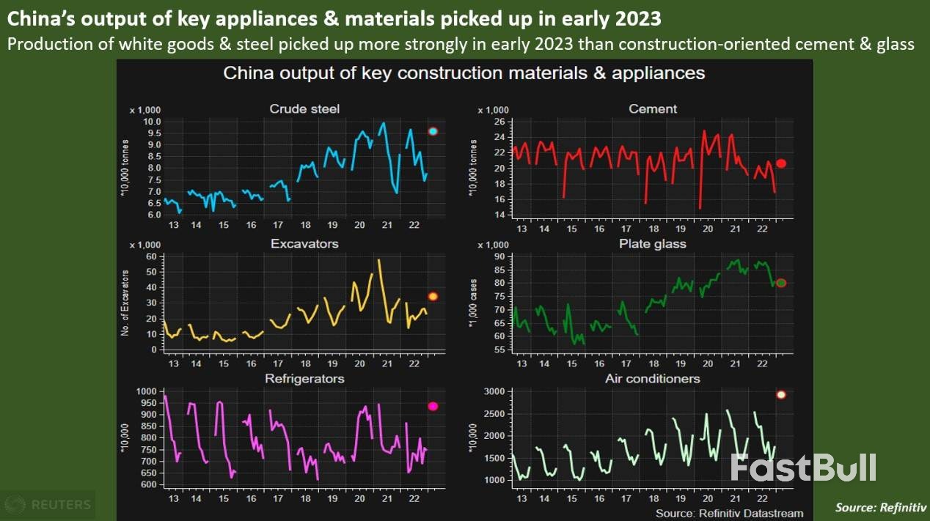
Task: Switch to the Plate glass chart panel
Action: click(651, 243)
